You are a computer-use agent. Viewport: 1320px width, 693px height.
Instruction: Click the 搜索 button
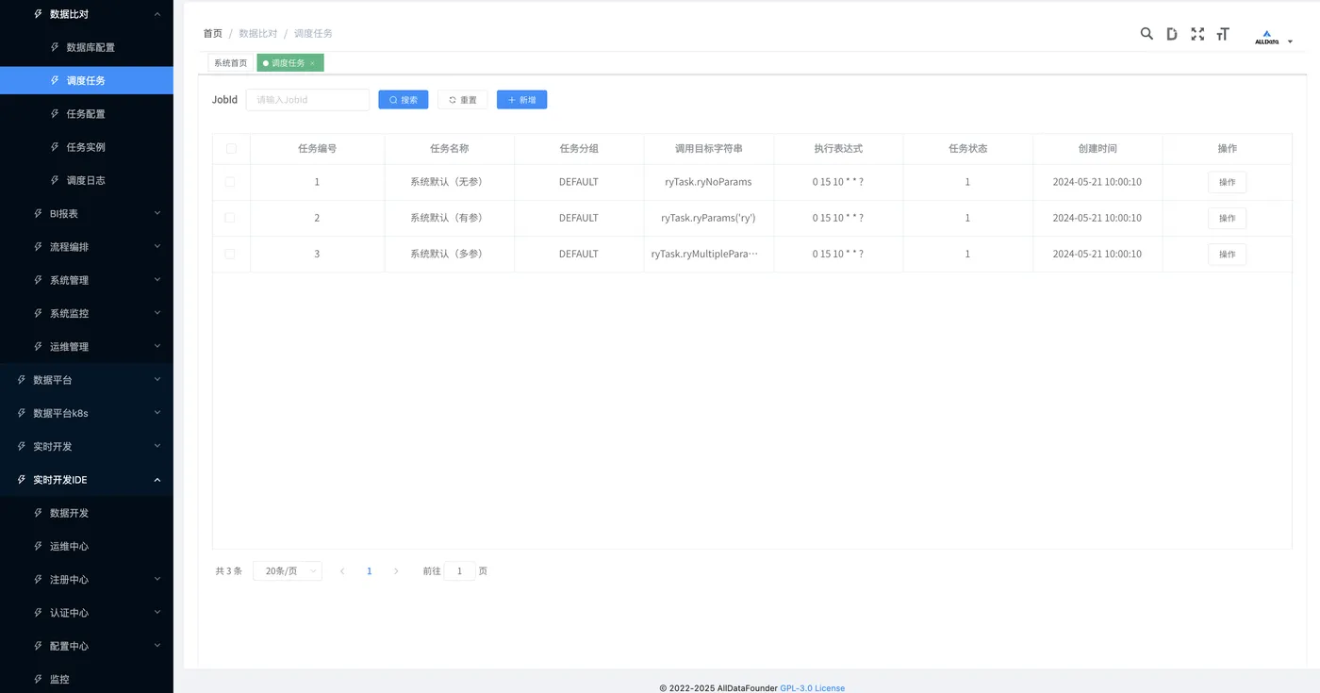click(404, 100)
